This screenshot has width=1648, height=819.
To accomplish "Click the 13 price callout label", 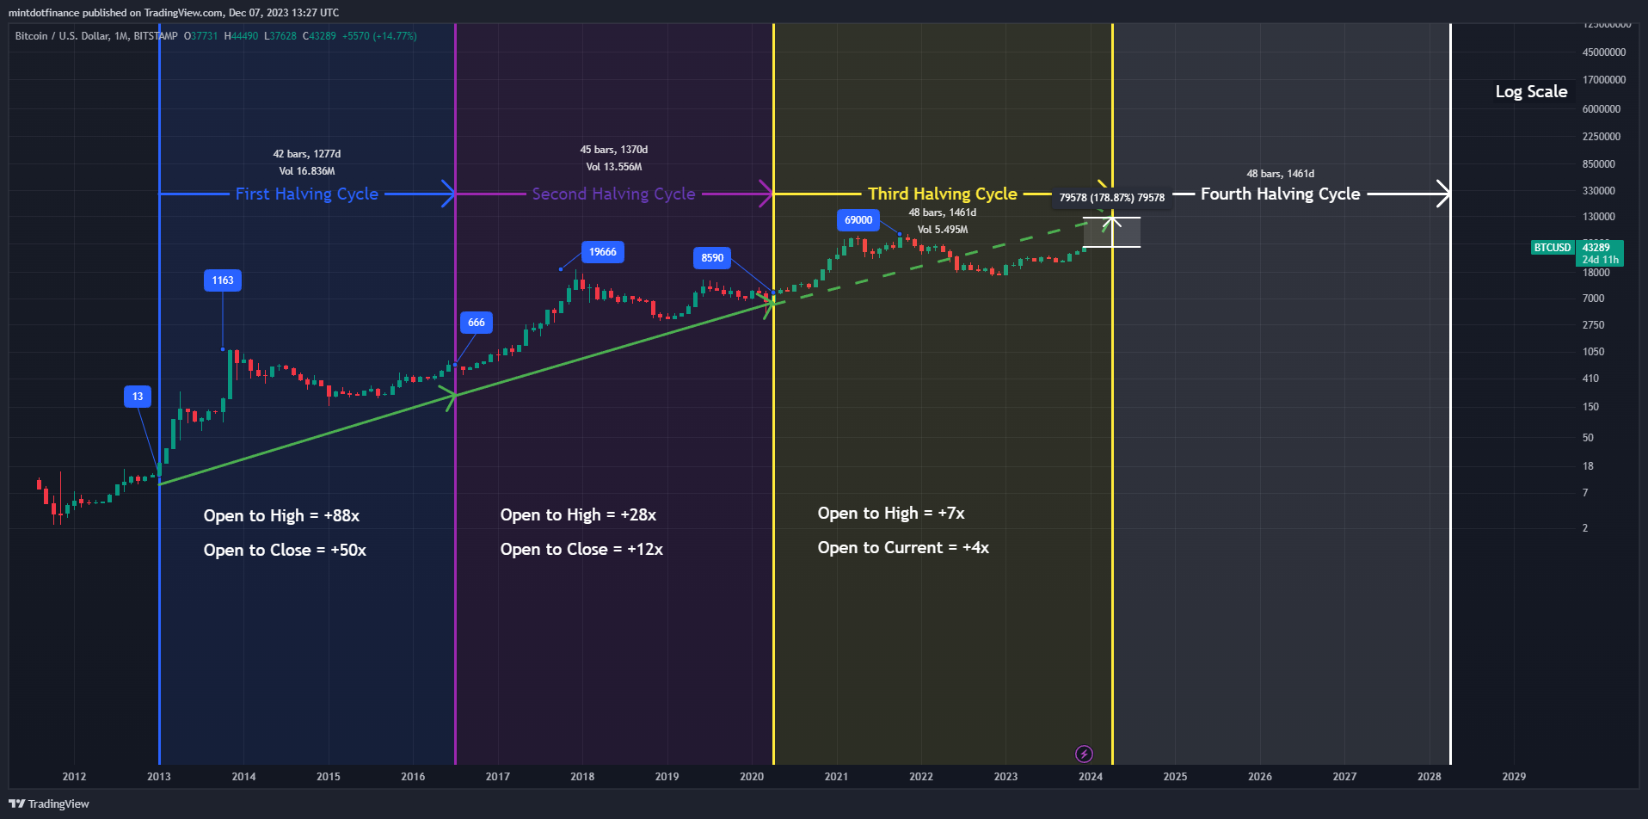I will [138, 397].
